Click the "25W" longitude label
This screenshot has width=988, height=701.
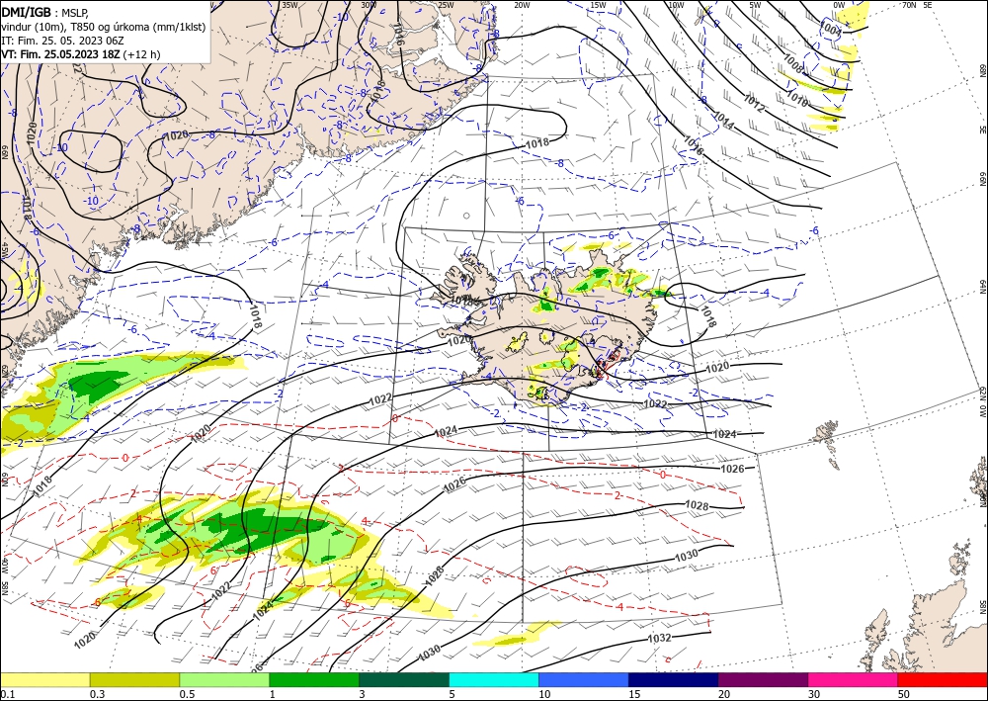pos(446,5)
